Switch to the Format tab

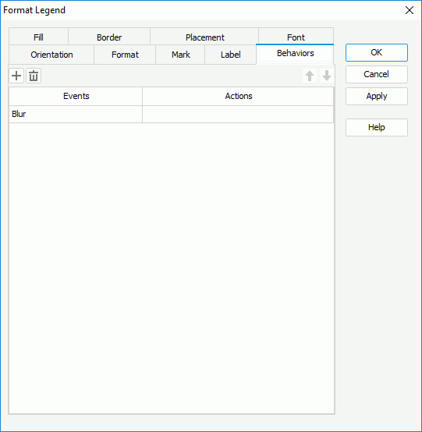point(125,55)
